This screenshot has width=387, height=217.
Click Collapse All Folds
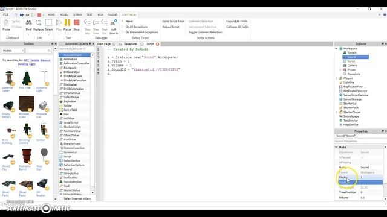pos(237,27)
